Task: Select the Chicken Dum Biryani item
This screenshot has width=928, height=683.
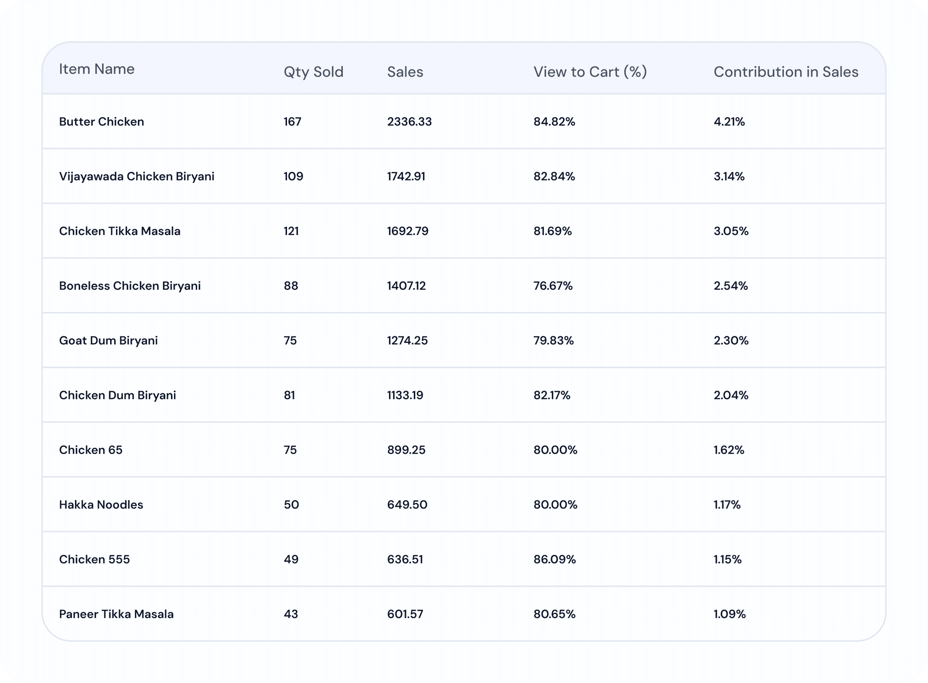Action: [x=117, y=395]
